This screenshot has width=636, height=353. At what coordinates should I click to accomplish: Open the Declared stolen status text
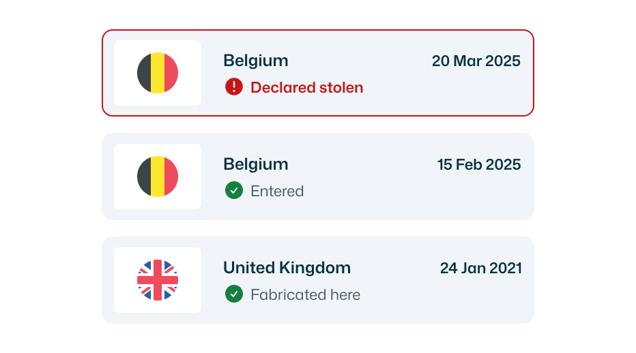[306, 87]
